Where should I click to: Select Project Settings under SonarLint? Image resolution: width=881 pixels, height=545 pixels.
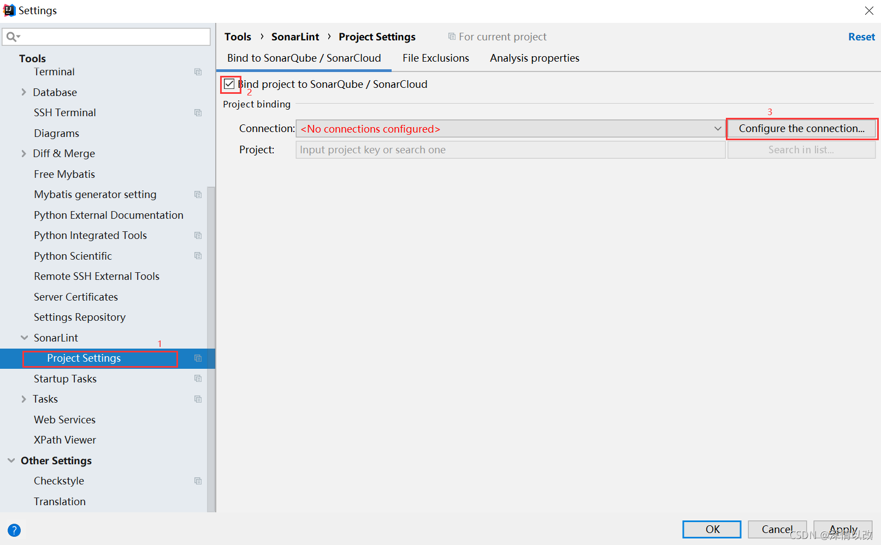tap(84, 358)
